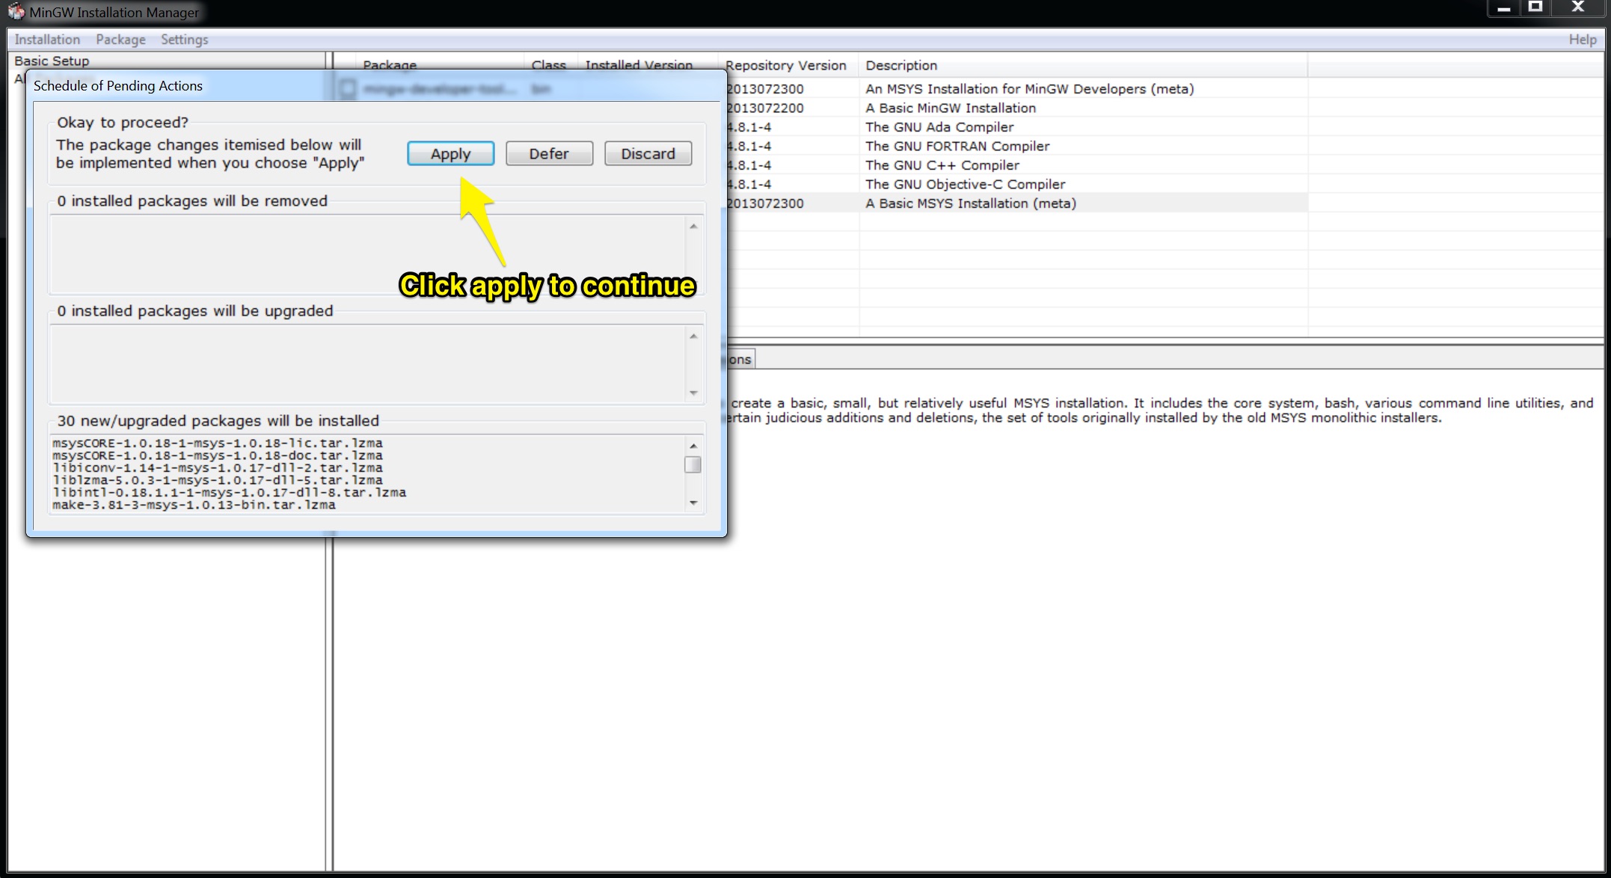Open the Package menu
The image size is (1611, 878).
click(120, 39)
